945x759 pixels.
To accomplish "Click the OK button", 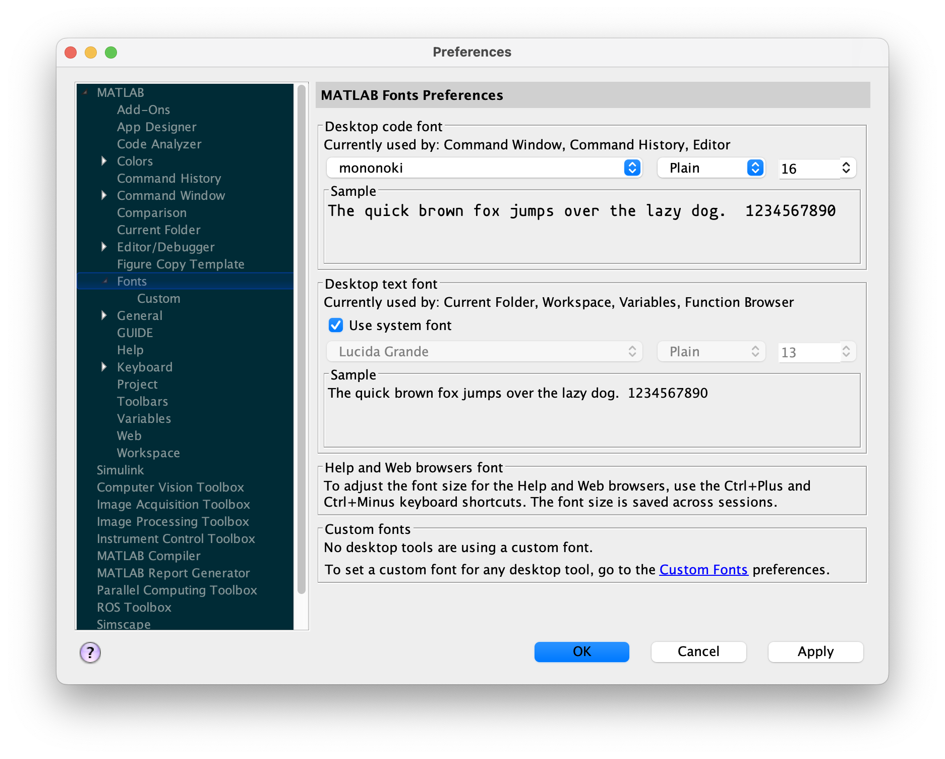I will tap(581, 652).
